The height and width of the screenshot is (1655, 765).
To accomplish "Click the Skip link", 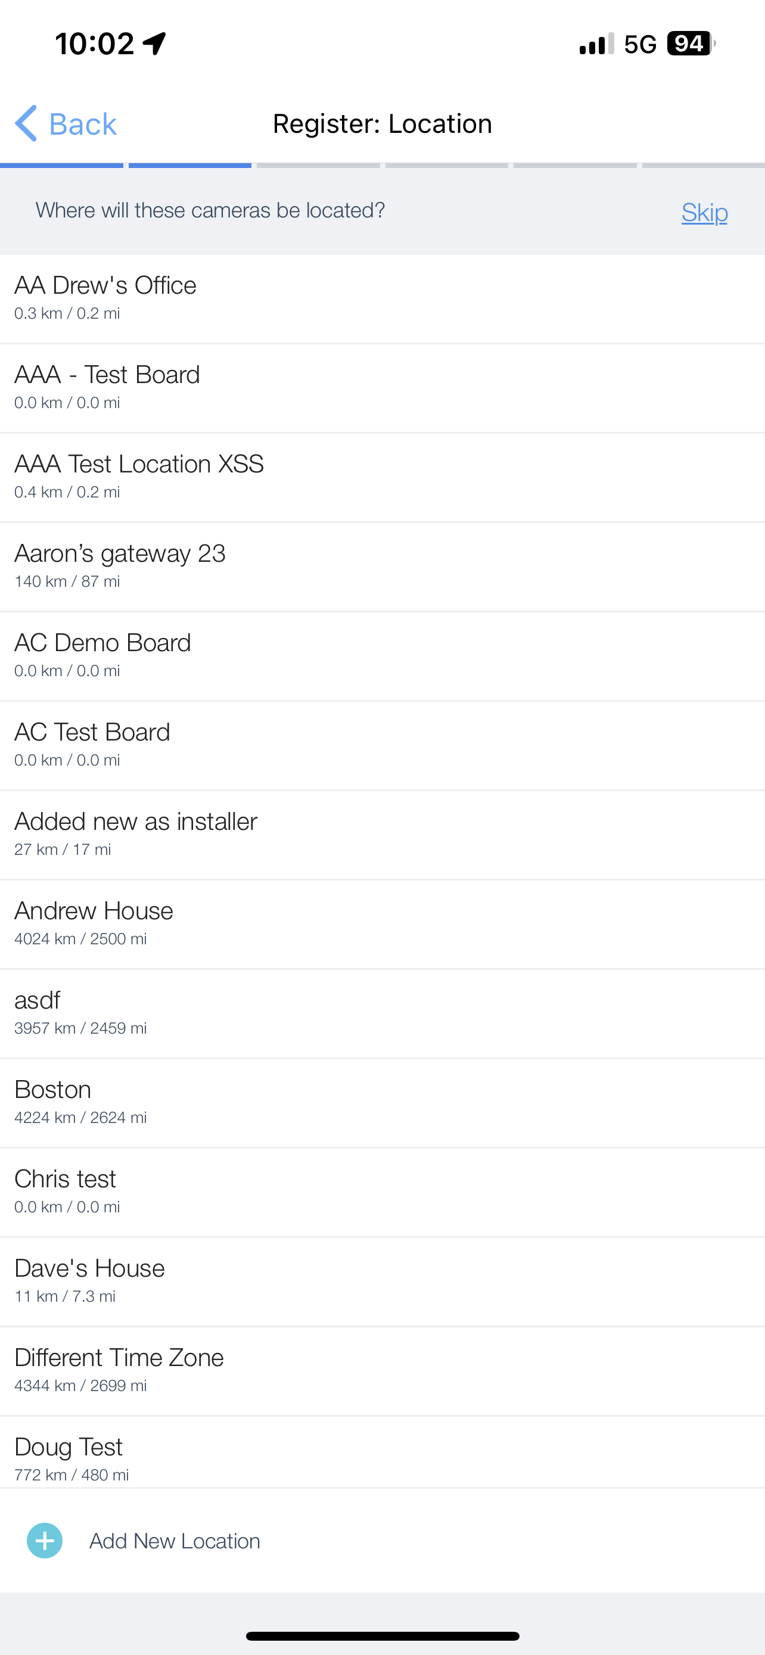I will coord(704,212).
